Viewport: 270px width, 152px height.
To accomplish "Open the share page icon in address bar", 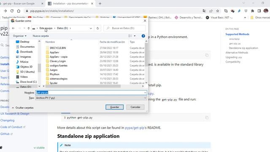I will (x=211, y=11).
